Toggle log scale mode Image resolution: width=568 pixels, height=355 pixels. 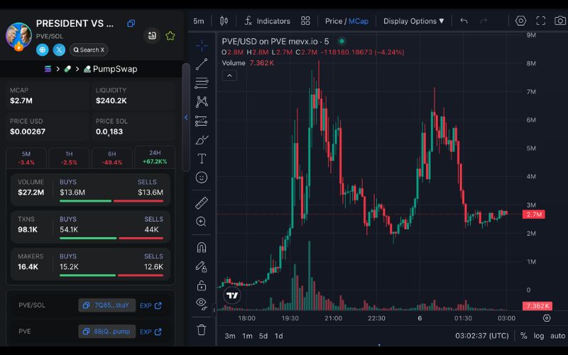coord(539,336)
